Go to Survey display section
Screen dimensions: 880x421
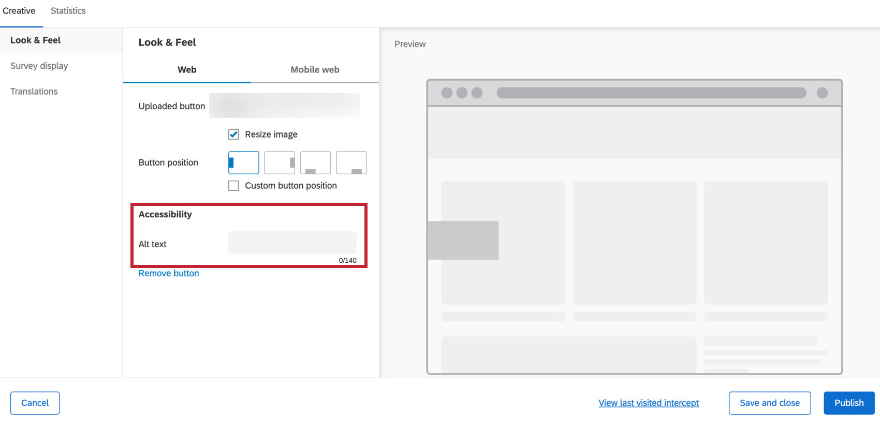(39, 66)
